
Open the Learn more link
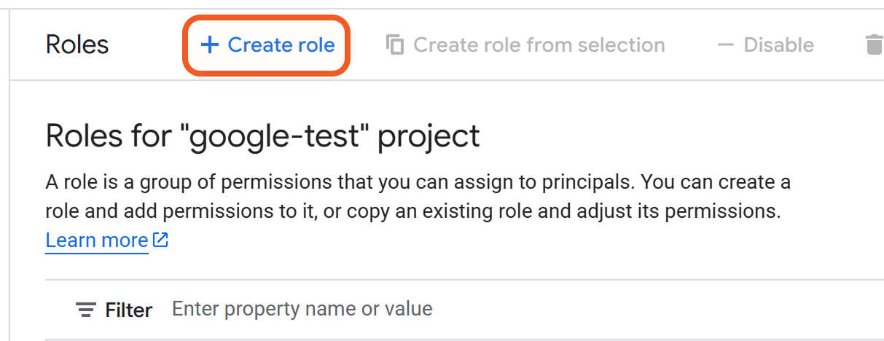pos(97,240)
